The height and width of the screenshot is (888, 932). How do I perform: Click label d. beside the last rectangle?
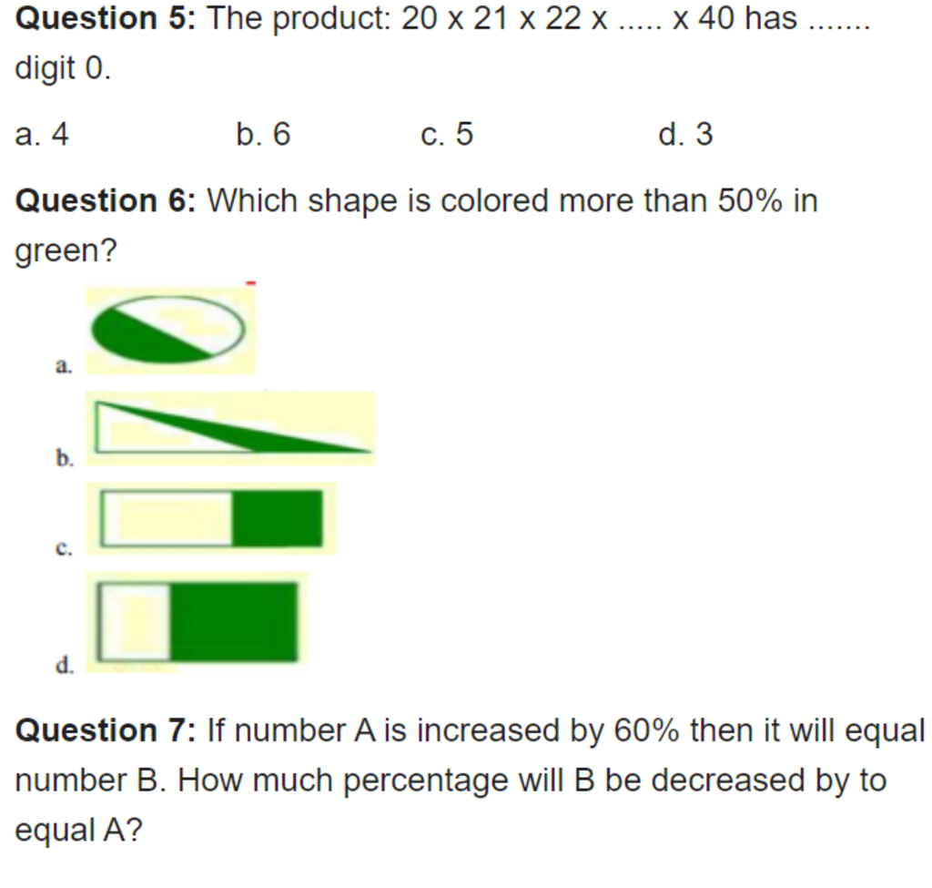tap(65, 664)
